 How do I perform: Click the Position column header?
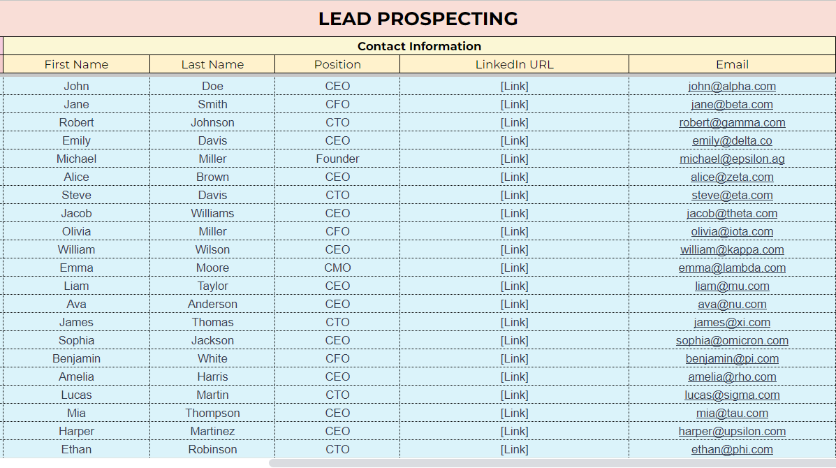[x=337, y=64]
